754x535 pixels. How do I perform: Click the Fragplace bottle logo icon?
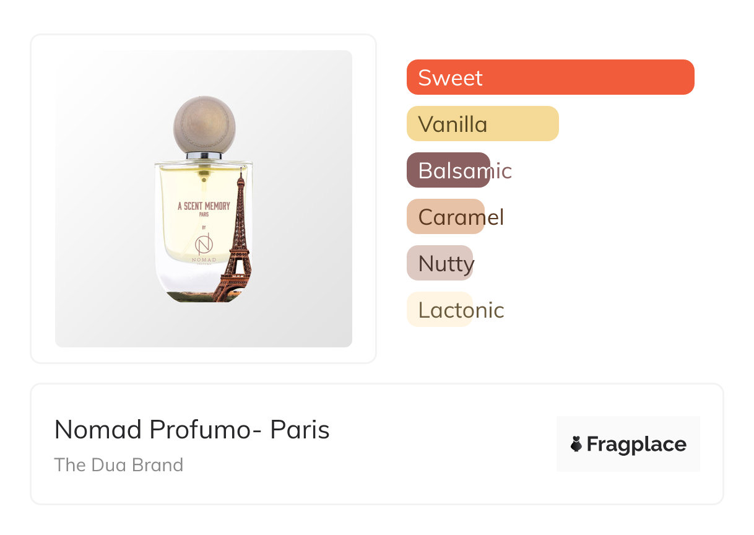click(576, 444)
